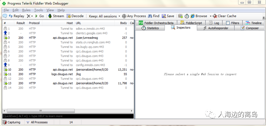Screen dimensions: 266x126
Task: Select the Inspectors tab
Action: (181, 28)
